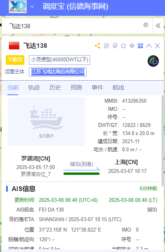Image resolution: width=165 pixels, height=252 pixels.
Task: Open the 预测 tab
Action: [x=76, y=88]
